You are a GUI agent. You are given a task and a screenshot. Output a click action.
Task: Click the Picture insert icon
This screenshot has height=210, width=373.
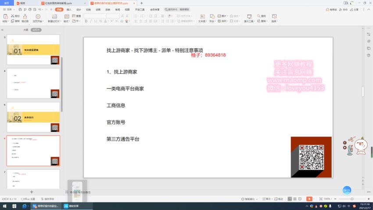pos(219,16)
